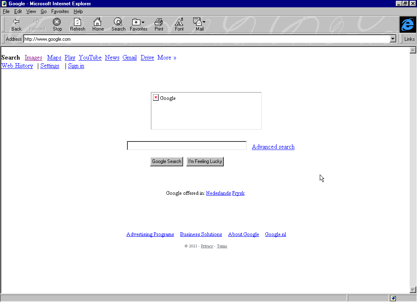Open the Favorites button dropdown arrow
The height and width of the screenshot is (302, 417).
[x=143, y=22]
